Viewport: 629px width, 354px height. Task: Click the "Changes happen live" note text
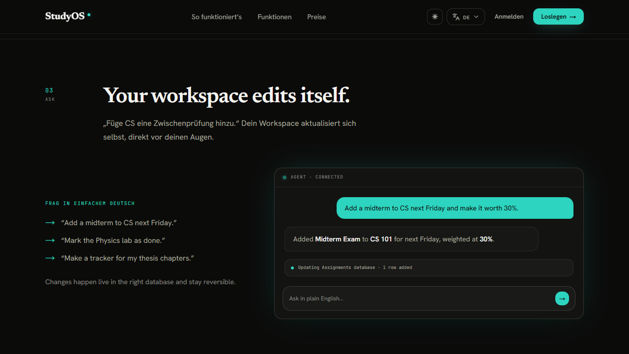click(x=141, y=282)
